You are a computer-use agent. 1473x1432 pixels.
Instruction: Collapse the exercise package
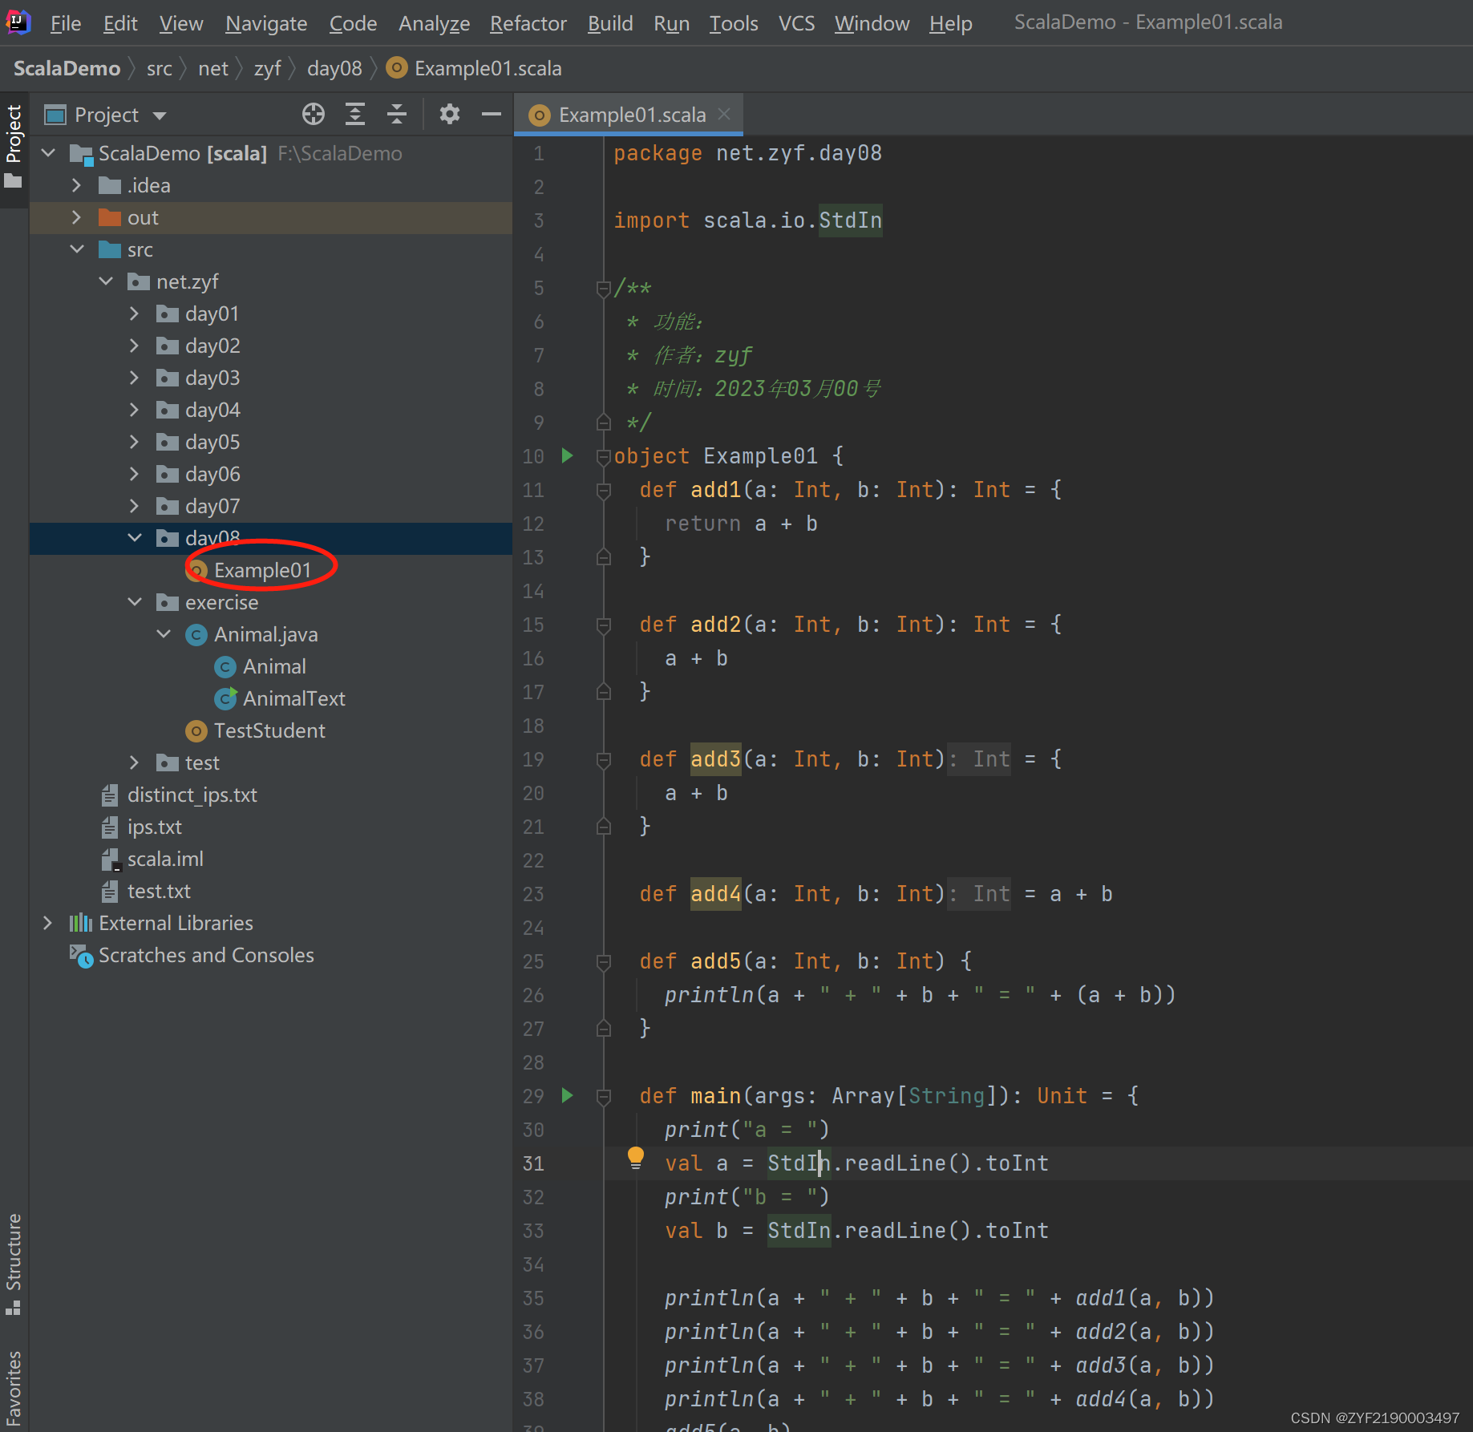[135, 602]
